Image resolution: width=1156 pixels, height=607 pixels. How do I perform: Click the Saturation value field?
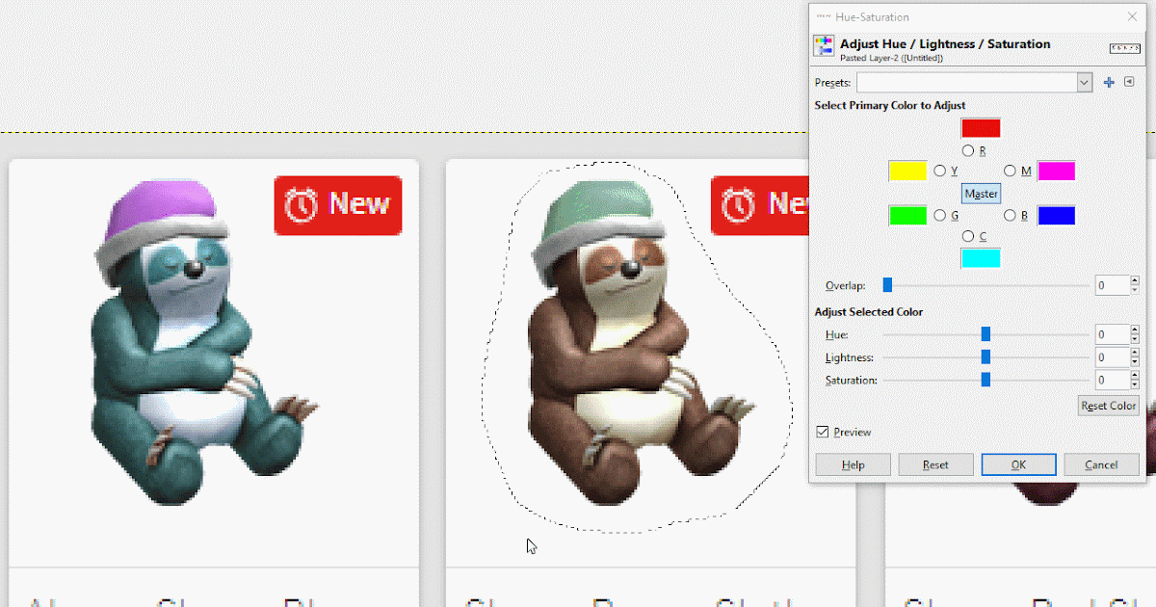(1112, 381)
